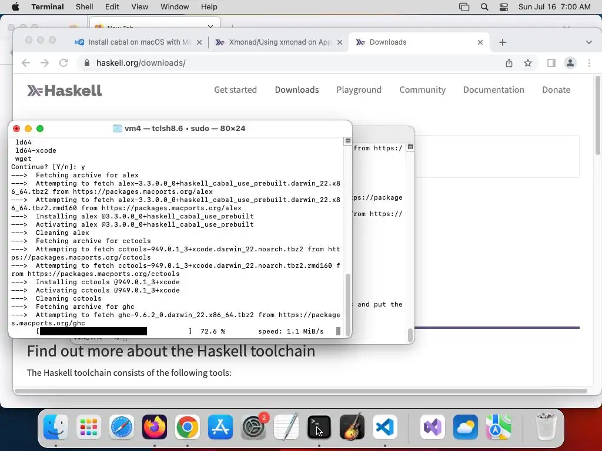Open Weather from the Dock
The image size is (602, 451).
point(466,427)
